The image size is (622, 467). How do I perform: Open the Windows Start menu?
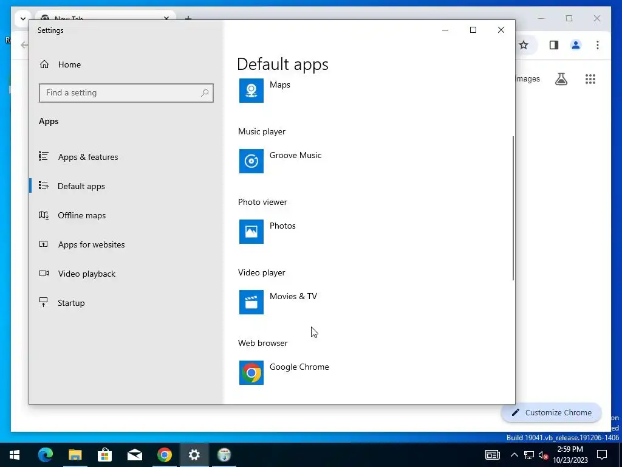15,455
